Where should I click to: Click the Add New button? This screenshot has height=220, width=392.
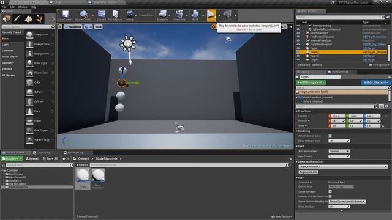coord(12,159)
